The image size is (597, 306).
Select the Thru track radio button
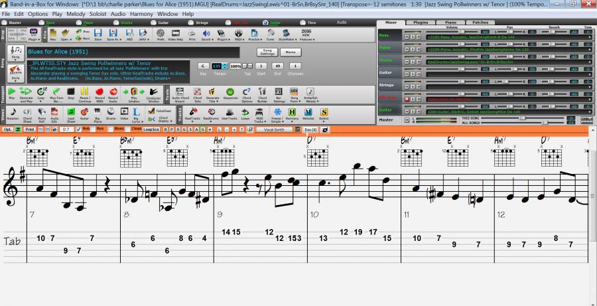click(303, 23)
